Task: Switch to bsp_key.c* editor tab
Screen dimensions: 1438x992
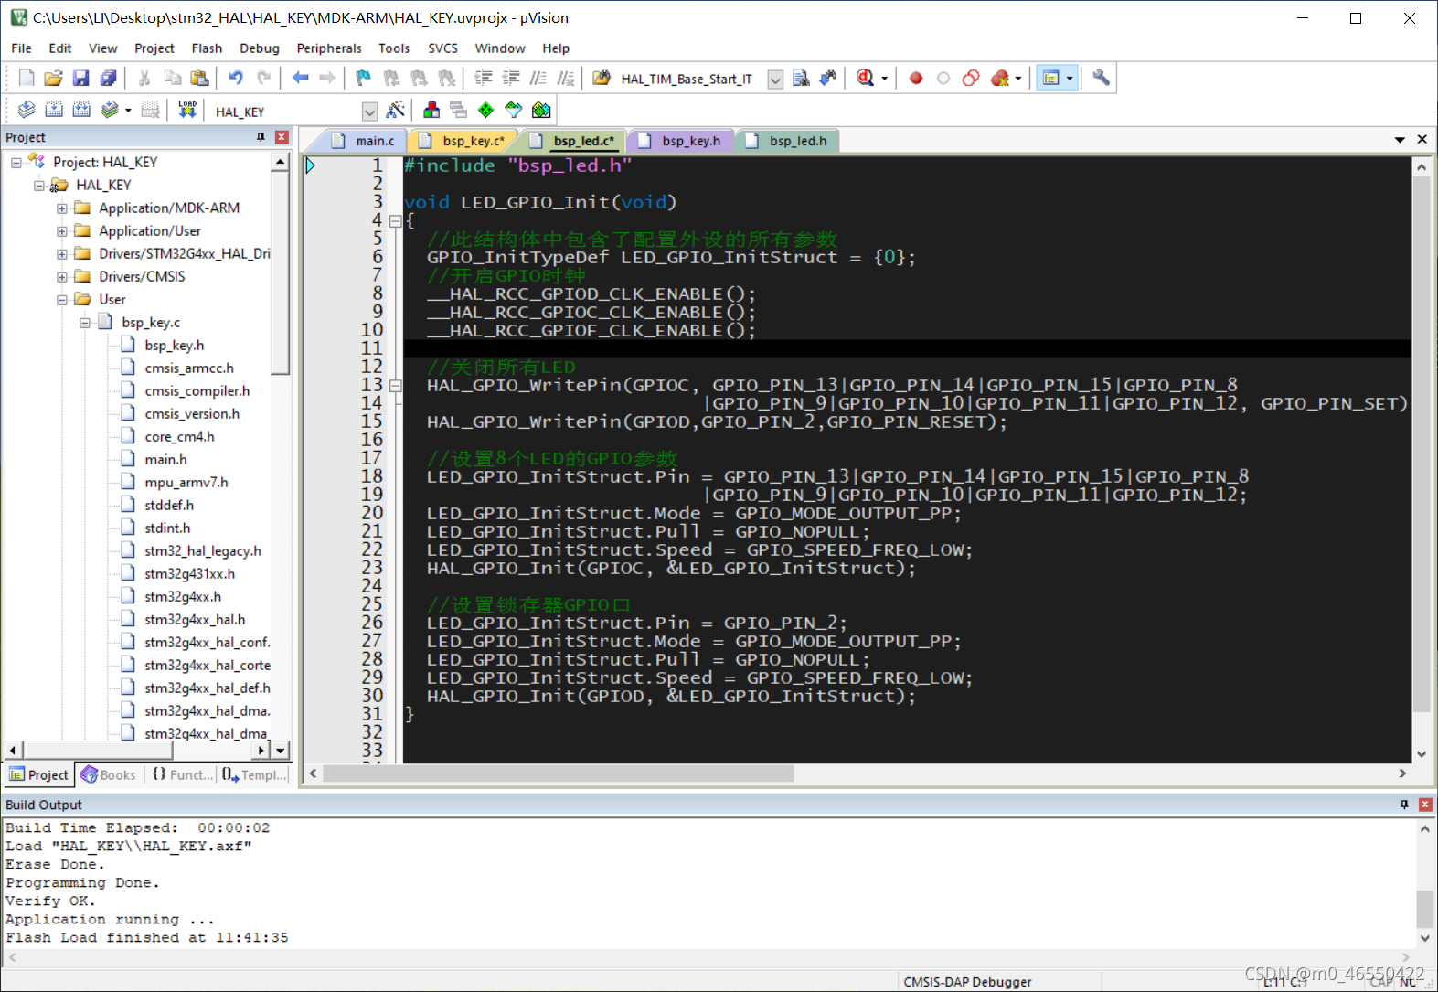Action: click(464, 141)
